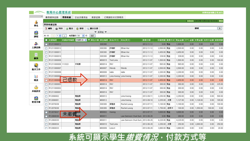This screenshot has width=250, height=141.
Task: Click the 1,128.00 cheque amount cell
Action: point(199,100)
